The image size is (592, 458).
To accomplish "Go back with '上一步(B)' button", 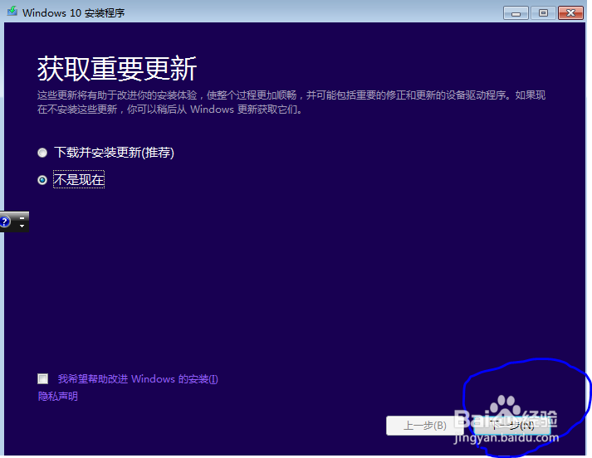I will (x=425, y=426).
